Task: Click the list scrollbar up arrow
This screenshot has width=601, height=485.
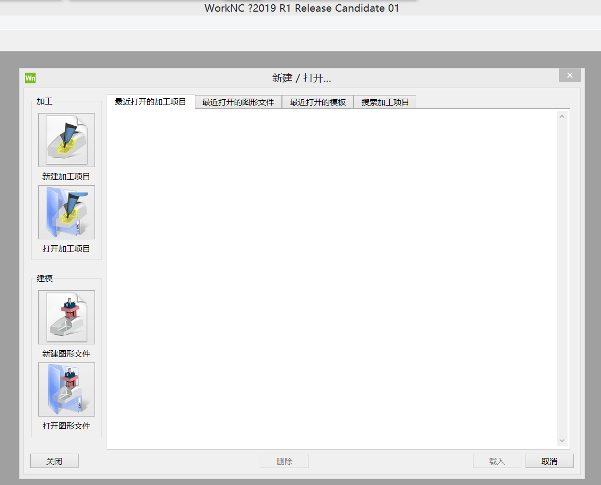Action: click(562, 116)
